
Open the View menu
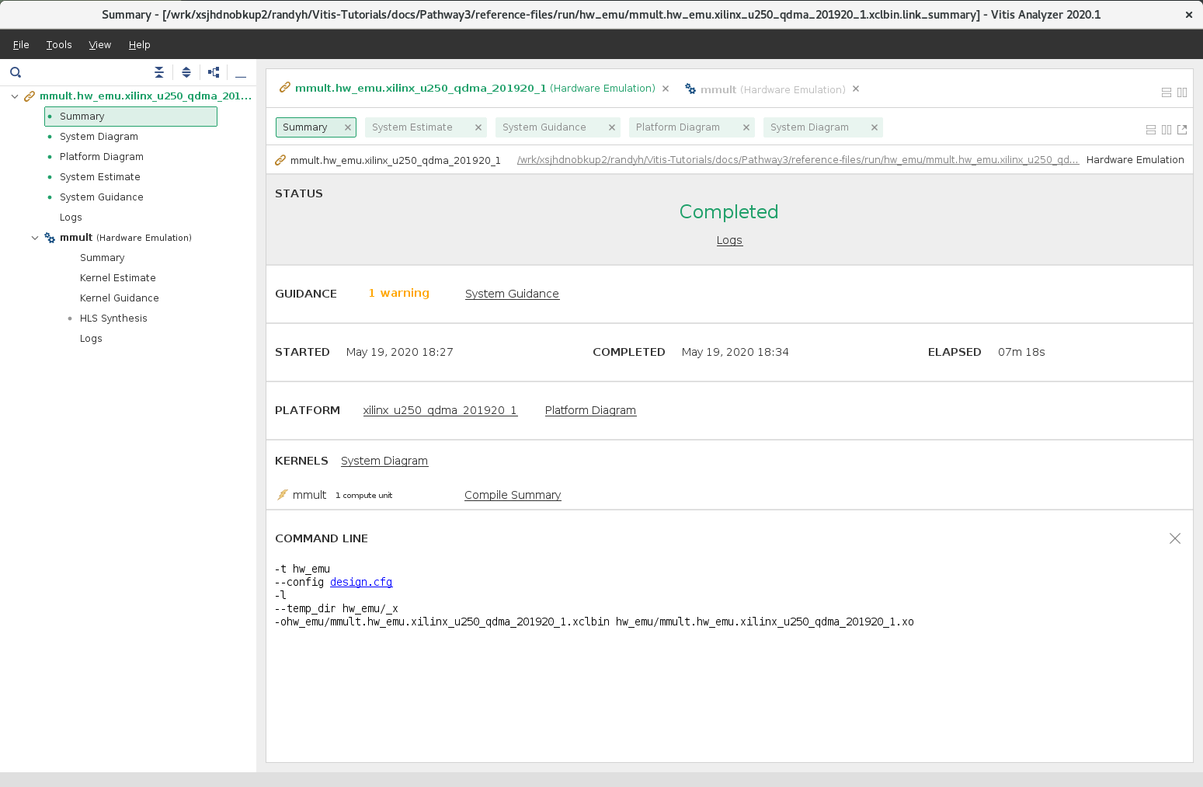pos(100,45)
